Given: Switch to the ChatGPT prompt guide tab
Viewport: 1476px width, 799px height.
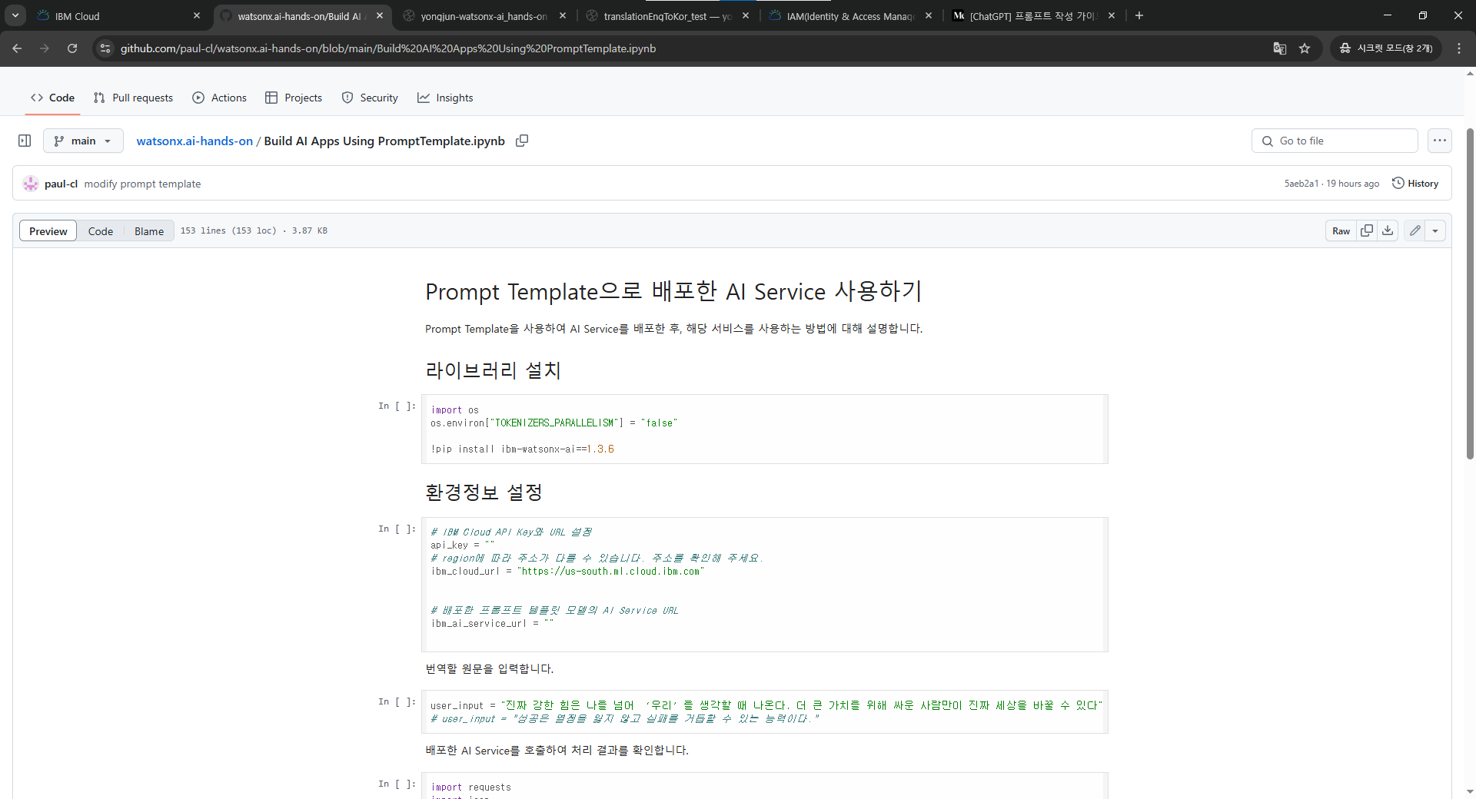Looking at the screenshot, I should (1032, 16).
